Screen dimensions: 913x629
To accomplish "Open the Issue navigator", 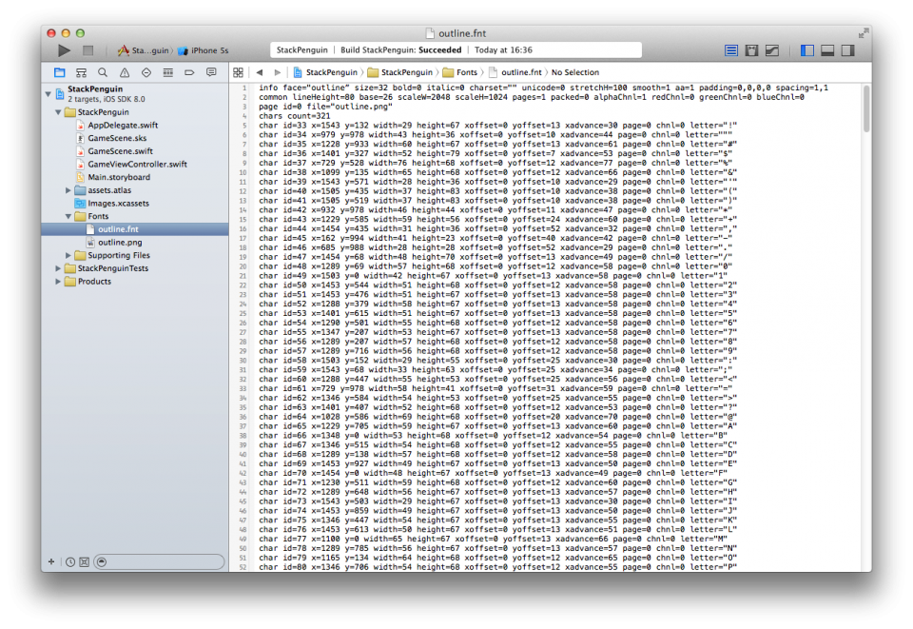I will click(124, 71).
